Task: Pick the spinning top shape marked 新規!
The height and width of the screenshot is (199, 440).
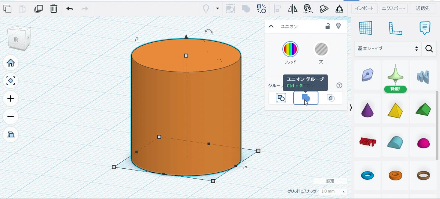Action: pos(395,76)
